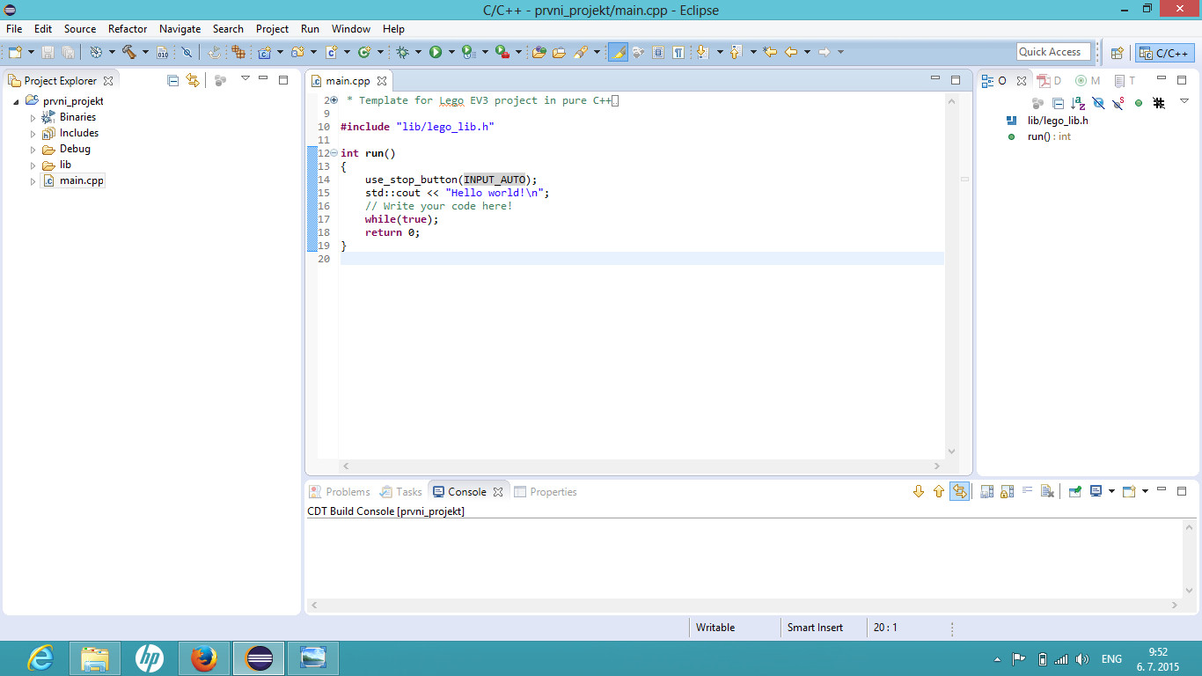Select main.cpp in Project Explorer

pos(81,180)
